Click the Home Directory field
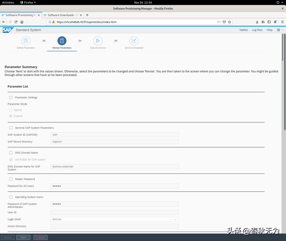The height and width of the screenshot is (241, 286). [114, 226]
